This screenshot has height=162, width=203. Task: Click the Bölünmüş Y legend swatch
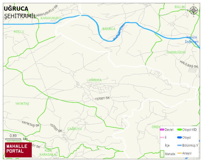[x=179, y=145]
